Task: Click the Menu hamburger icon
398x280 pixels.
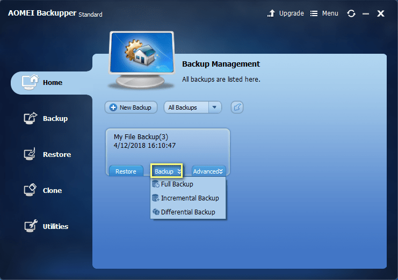Action: tap(314, 13)
